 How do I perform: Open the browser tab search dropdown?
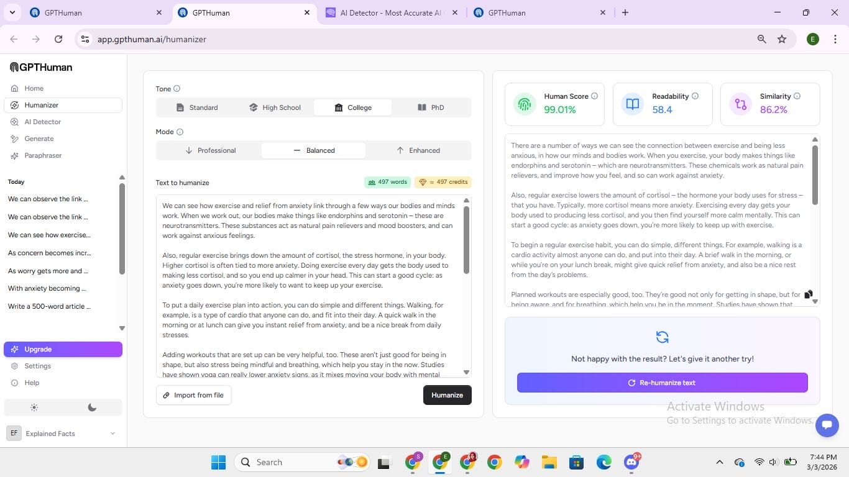click(x=12, y=12)
